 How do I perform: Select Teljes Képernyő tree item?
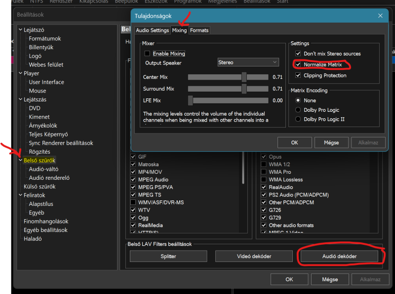click(48, 134)
